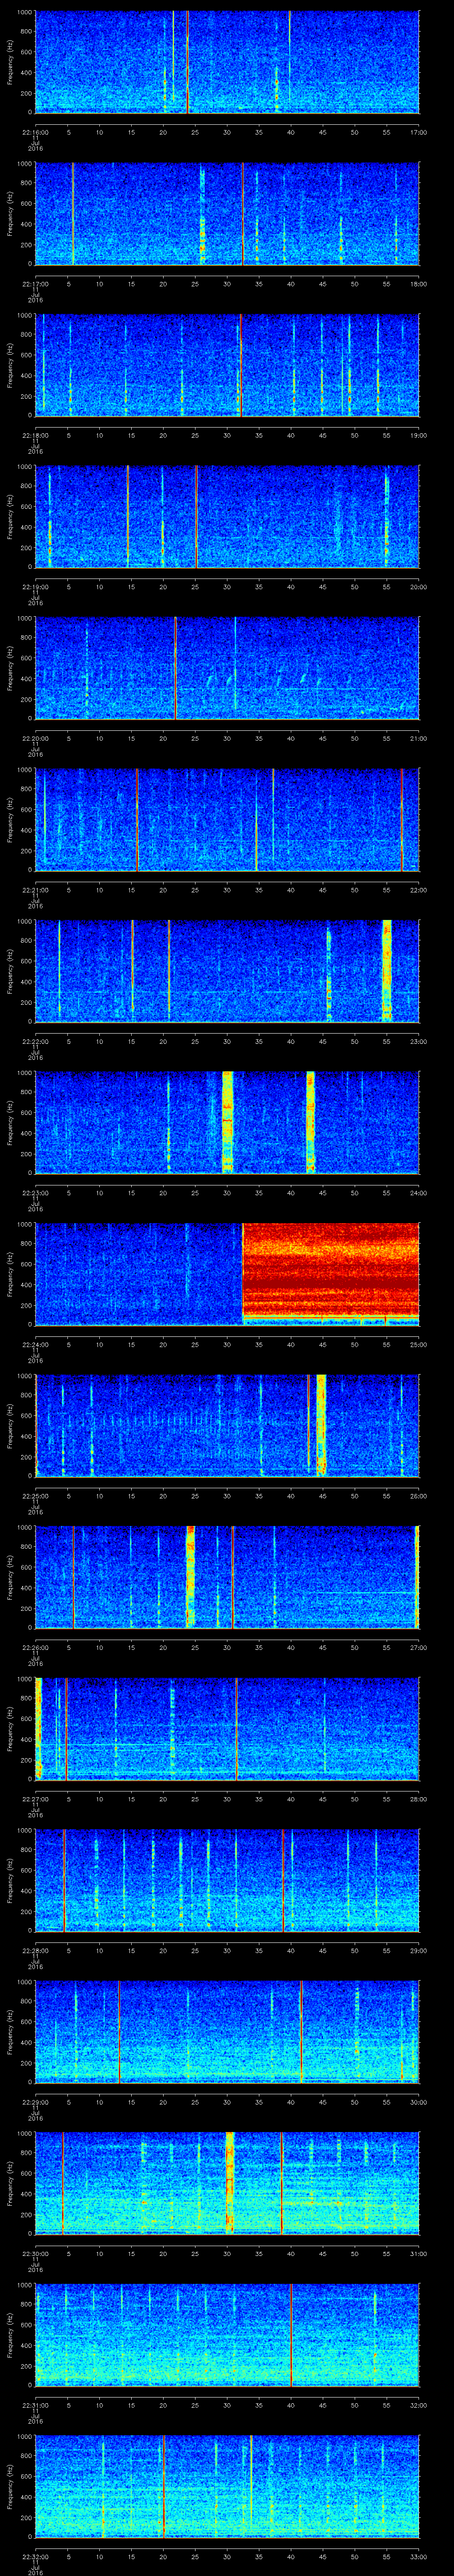This screenshot has height=2576, width=454.
Task: Open the spectrogram panel starting at 22:26:00
Action: point(227,1577)
